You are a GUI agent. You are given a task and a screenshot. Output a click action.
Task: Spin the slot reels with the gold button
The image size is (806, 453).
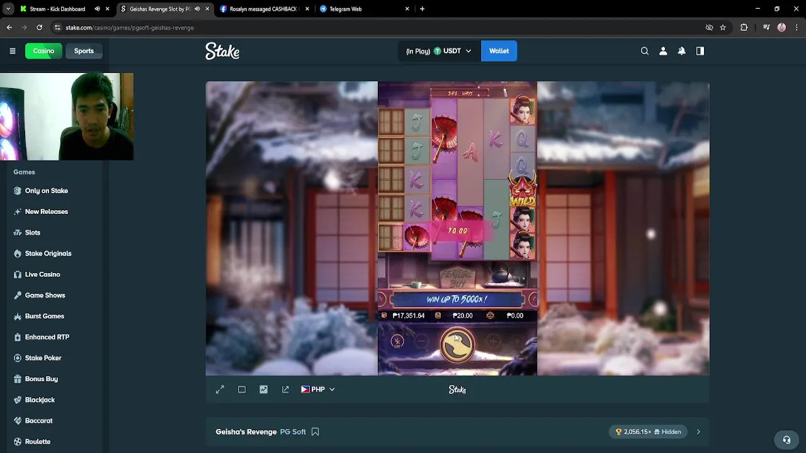pyautogui.click(x=457, y=345)
